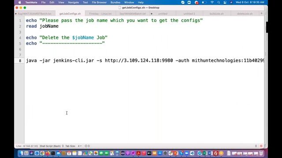This screenshot has width=282, height=158.
Task: Open the File menu
Action: click(x=43, y=3)
